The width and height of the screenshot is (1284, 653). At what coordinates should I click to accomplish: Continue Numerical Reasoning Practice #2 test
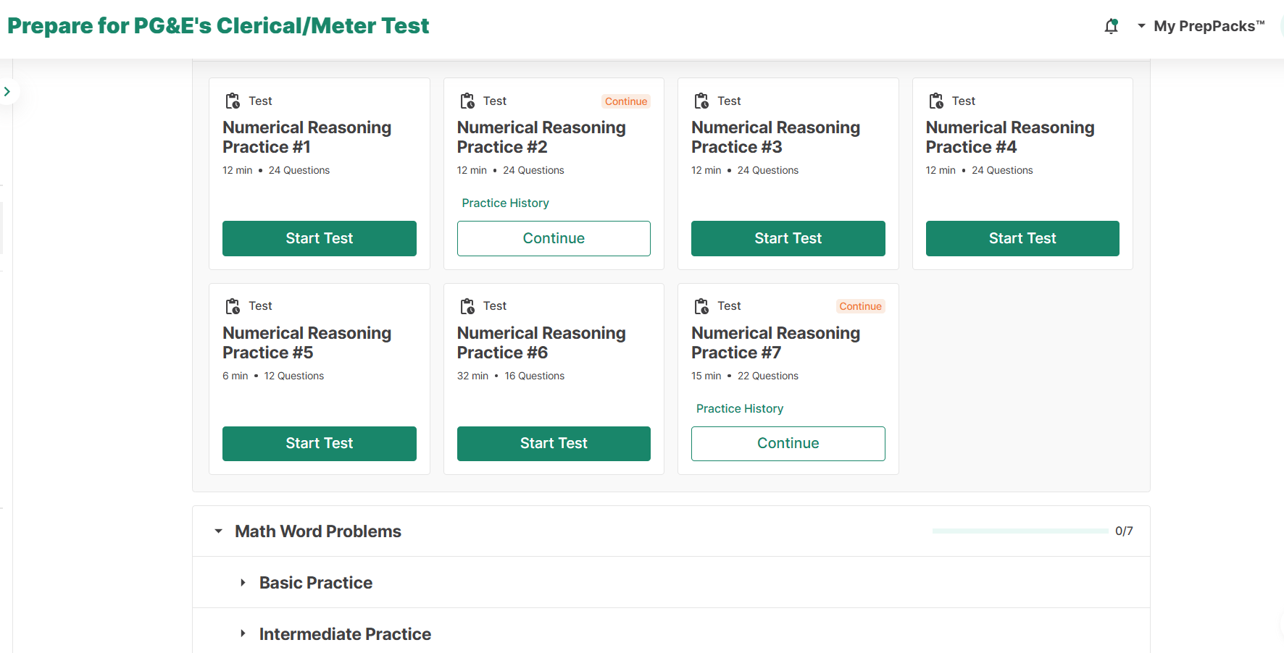coord(554,238)
